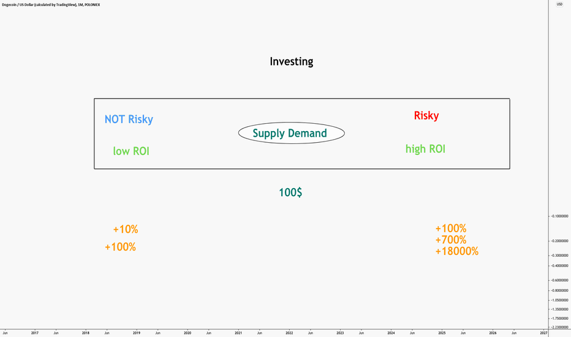This screenshot has height=337, width=571.
Task: Click the NOT Risky blue label
Action: click(129, 119)
